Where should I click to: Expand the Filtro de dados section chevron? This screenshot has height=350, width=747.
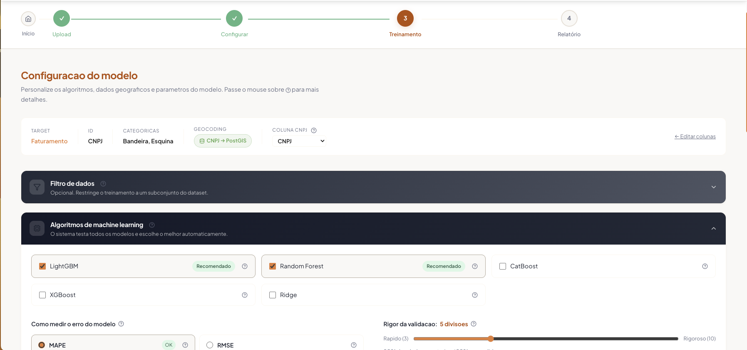click(x=714, y=187)
